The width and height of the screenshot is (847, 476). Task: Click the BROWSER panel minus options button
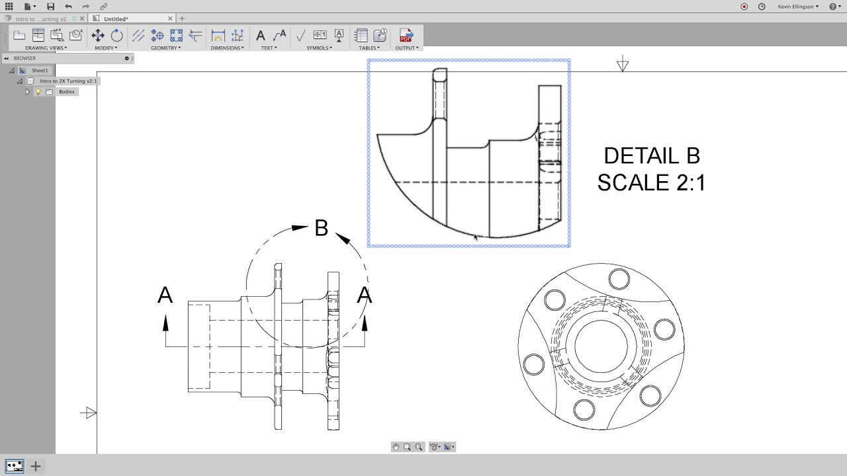coord(126,58)
